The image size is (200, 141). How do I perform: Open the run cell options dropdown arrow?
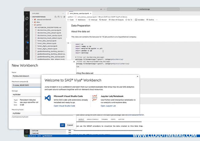point(70,43)
